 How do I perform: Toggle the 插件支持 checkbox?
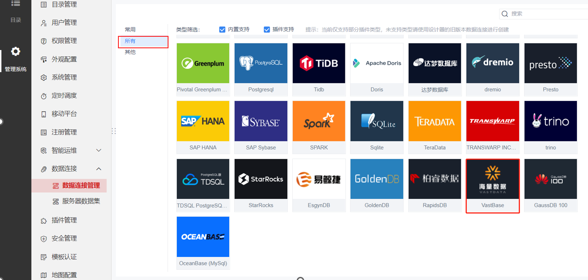[267, 30]
